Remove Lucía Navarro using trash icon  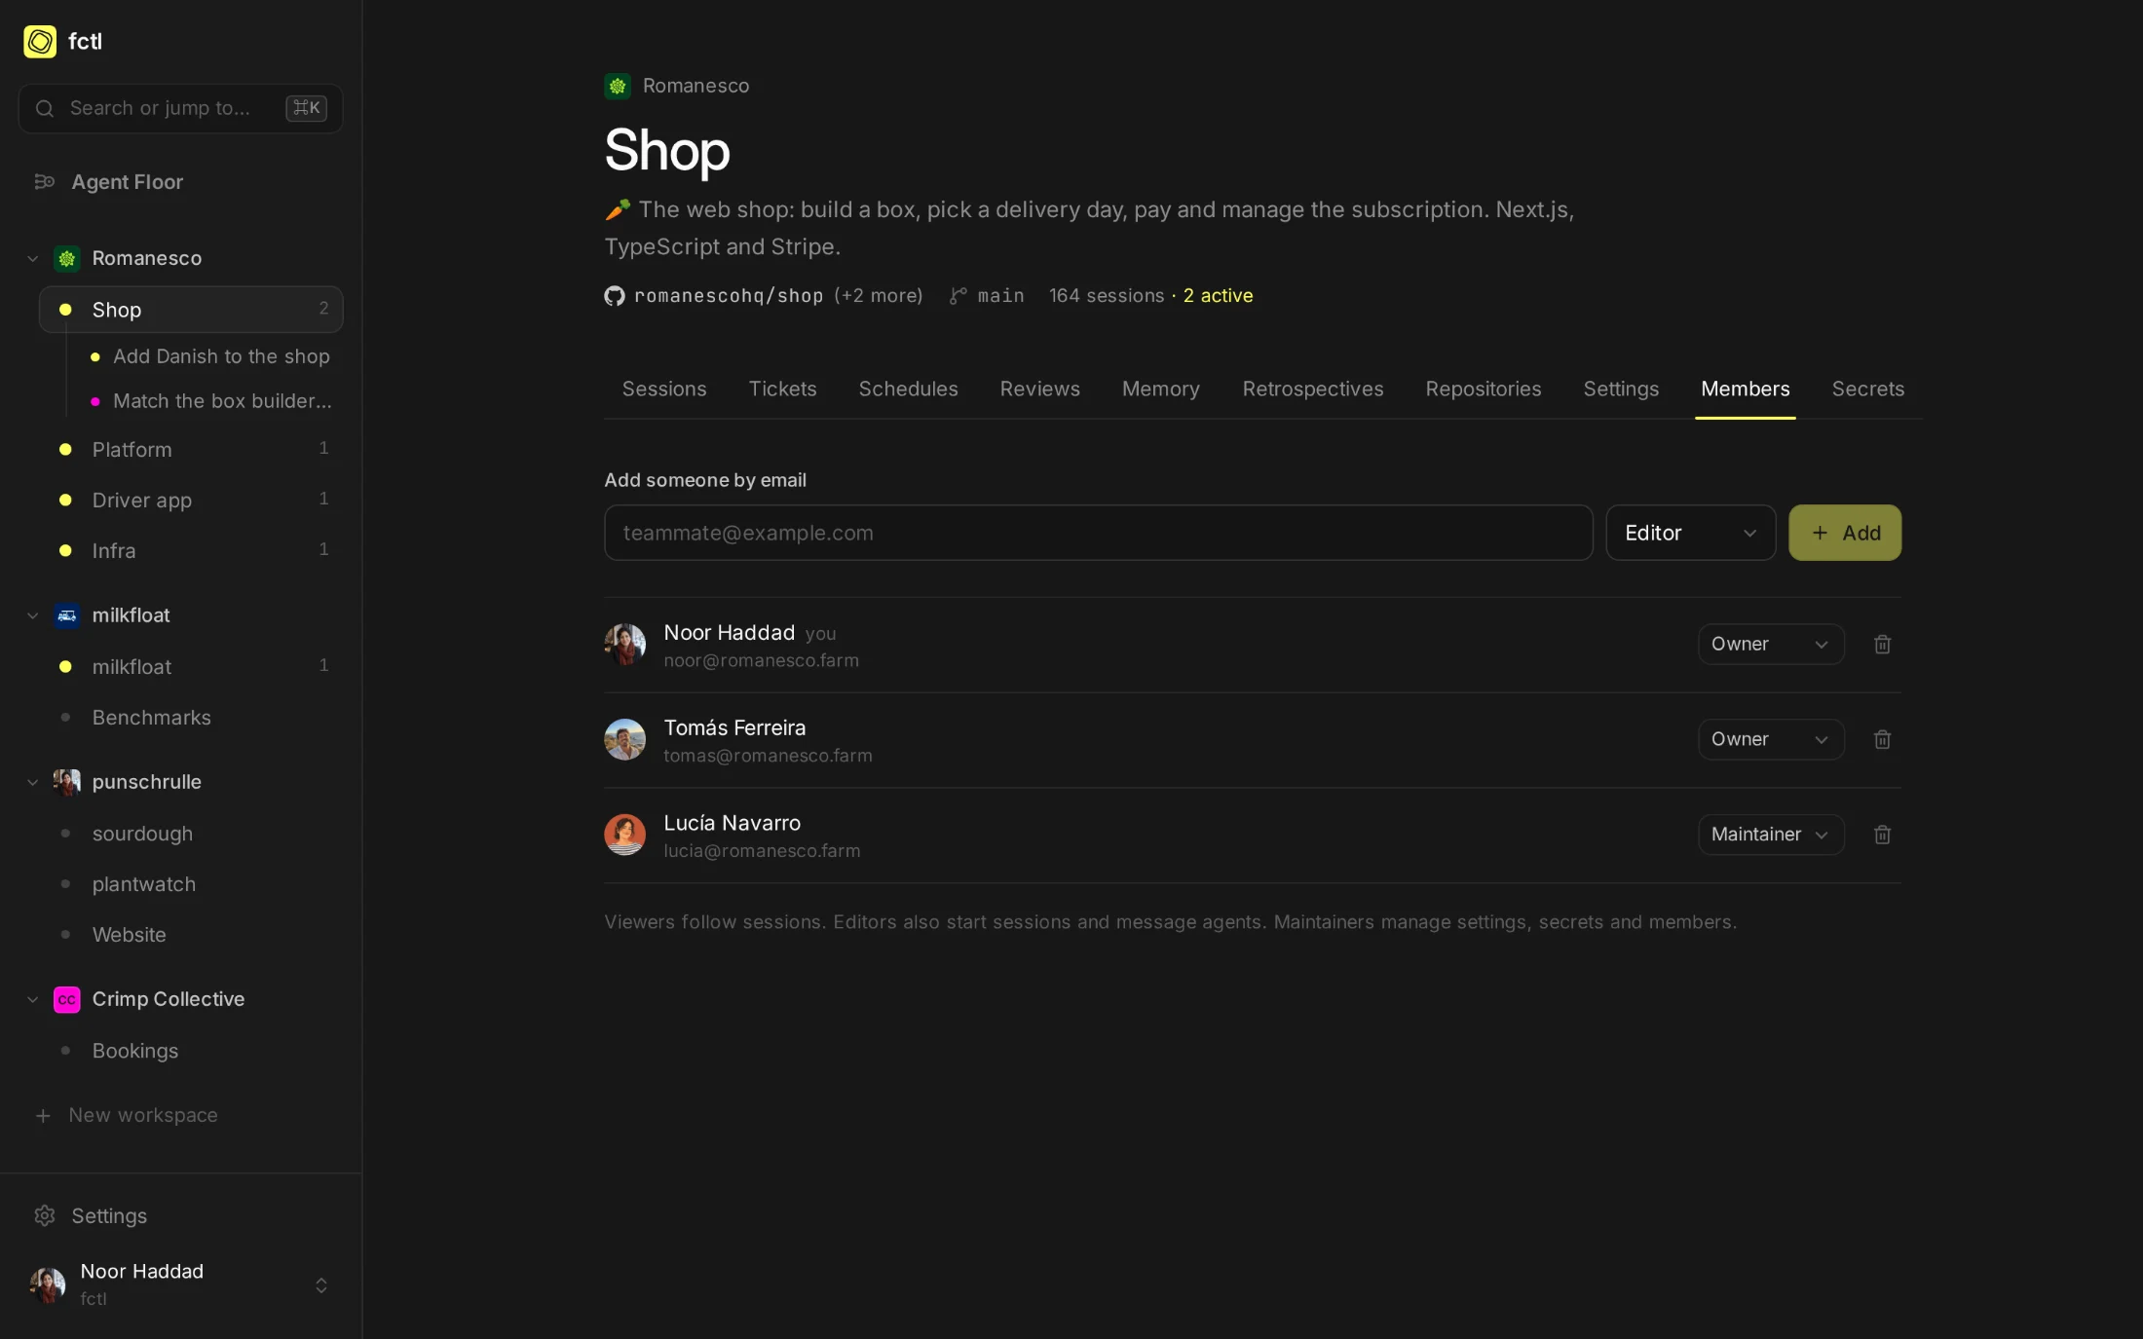point(1882,835)
